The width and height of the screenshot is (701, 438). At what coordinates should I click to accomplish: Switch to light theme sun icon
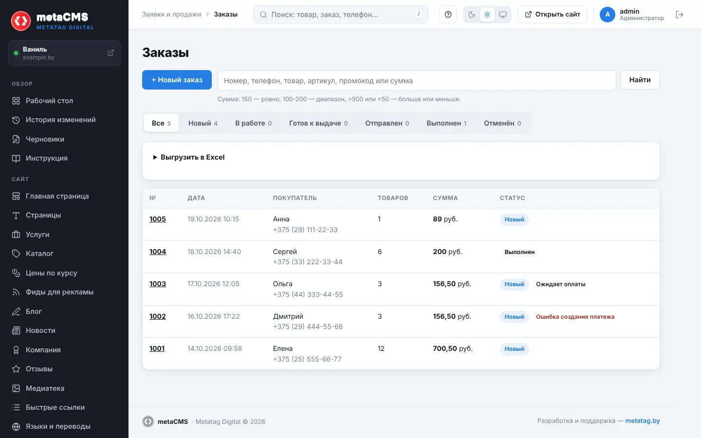pos(487,15)
